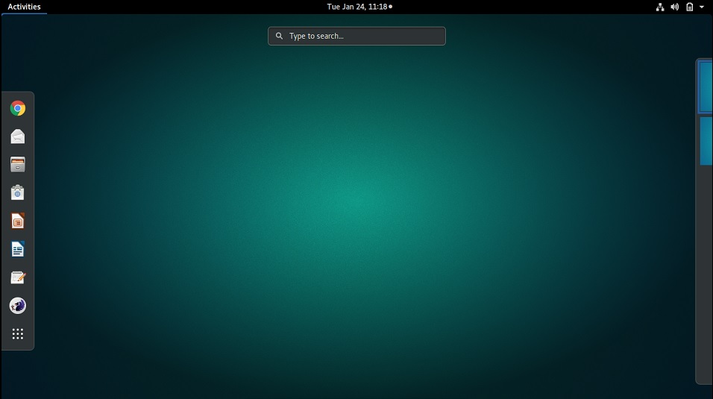
Task: Click the wired network status icon
Action: tap(660, 7)
